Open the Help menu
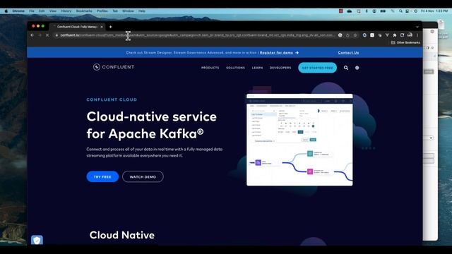Viewport: 452px width, 254px height. click(x=141, y=11)
